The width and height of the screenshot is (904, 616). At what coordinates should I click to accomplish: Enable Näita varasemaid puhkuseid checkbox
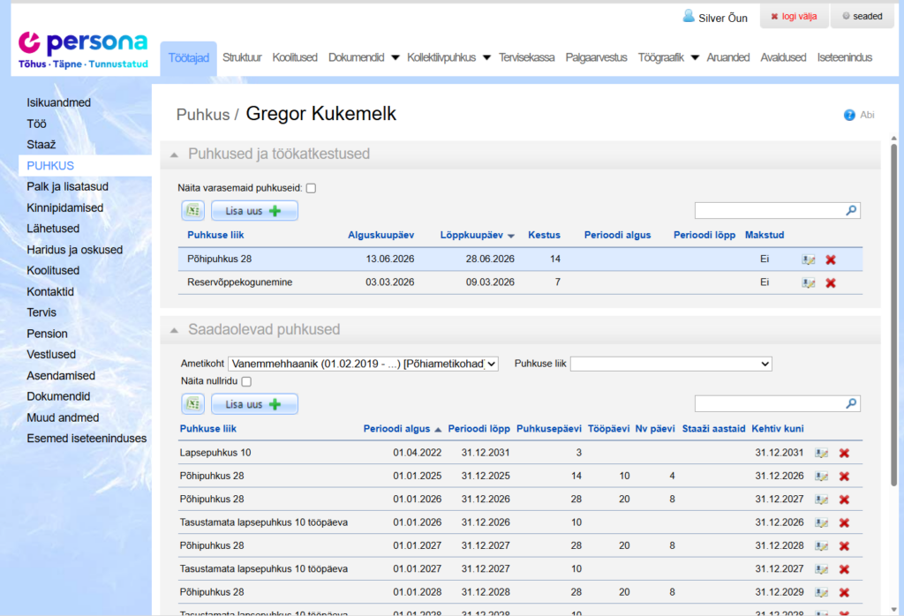(x=311, y=188)
